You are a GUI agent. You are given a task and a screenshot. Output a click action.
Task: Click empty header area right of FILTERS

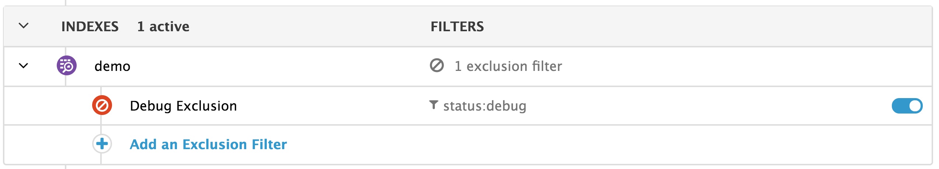[x=700, y=26]
